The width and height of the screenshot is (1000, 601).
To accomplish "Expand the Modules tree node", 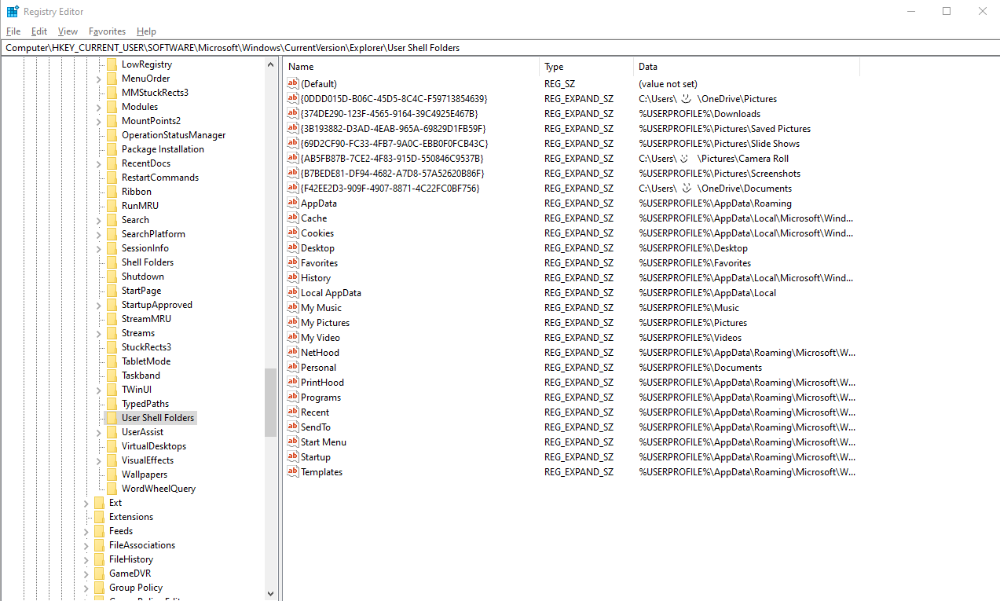I will (99, 107).
